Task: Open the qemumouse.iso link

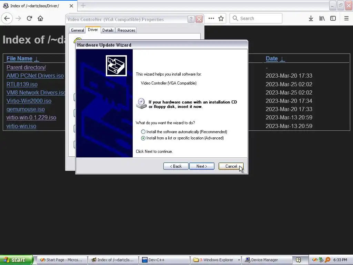Action: [26, 109]
